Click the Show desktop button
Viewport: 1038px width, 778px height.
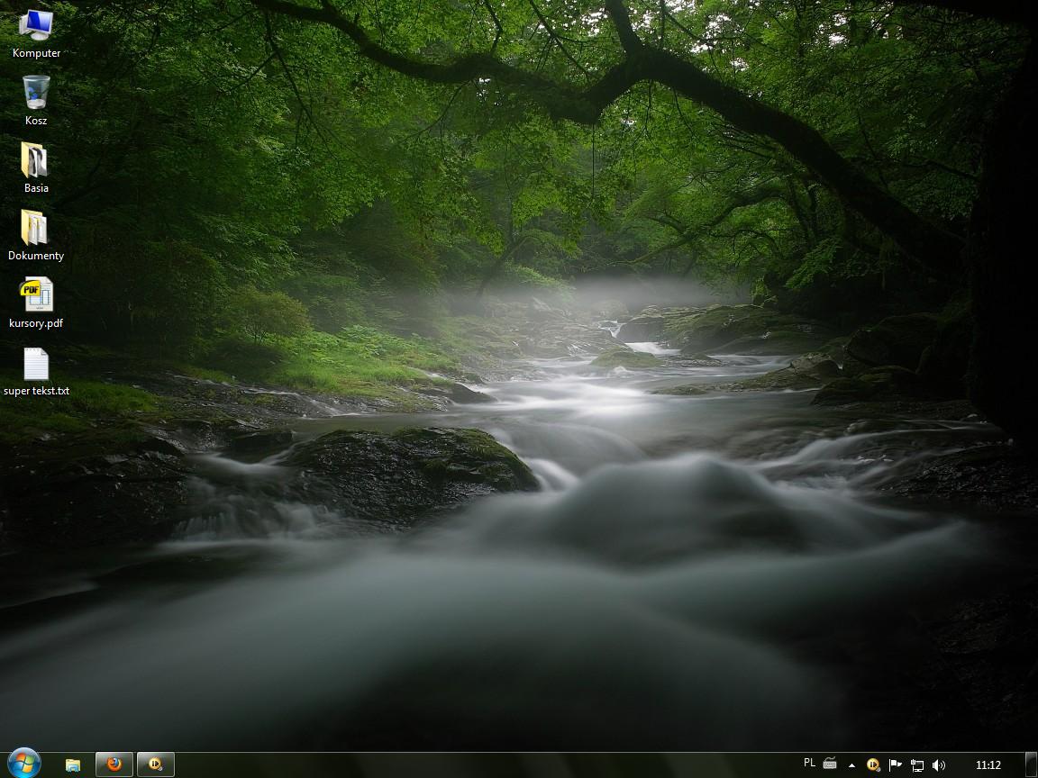(x=1031, y=764)
